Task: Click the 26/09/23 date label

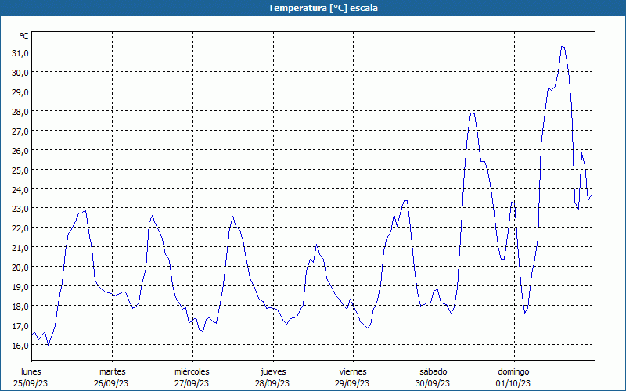Action: tap(111, 383)
